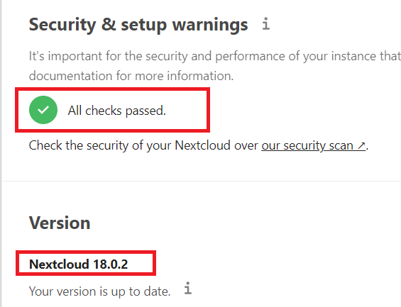
Task: Click the gray vertical bar at window edge
Action: click(1, 153)
